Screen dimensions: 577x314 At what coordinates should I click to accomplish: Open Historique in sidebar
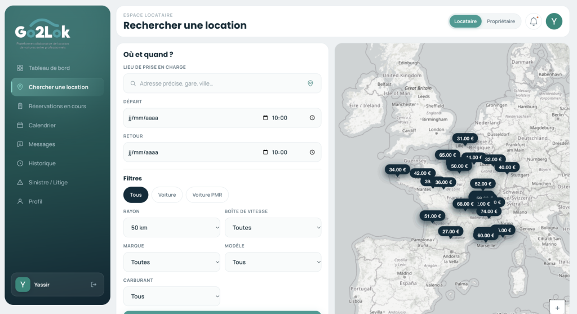coord(57,163)
